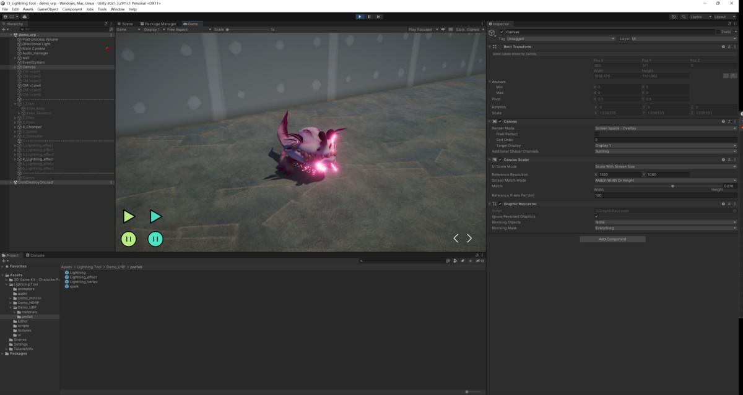Open the Window menu
The width and height of the screenshot is (743, 395).
click(117, 9)
